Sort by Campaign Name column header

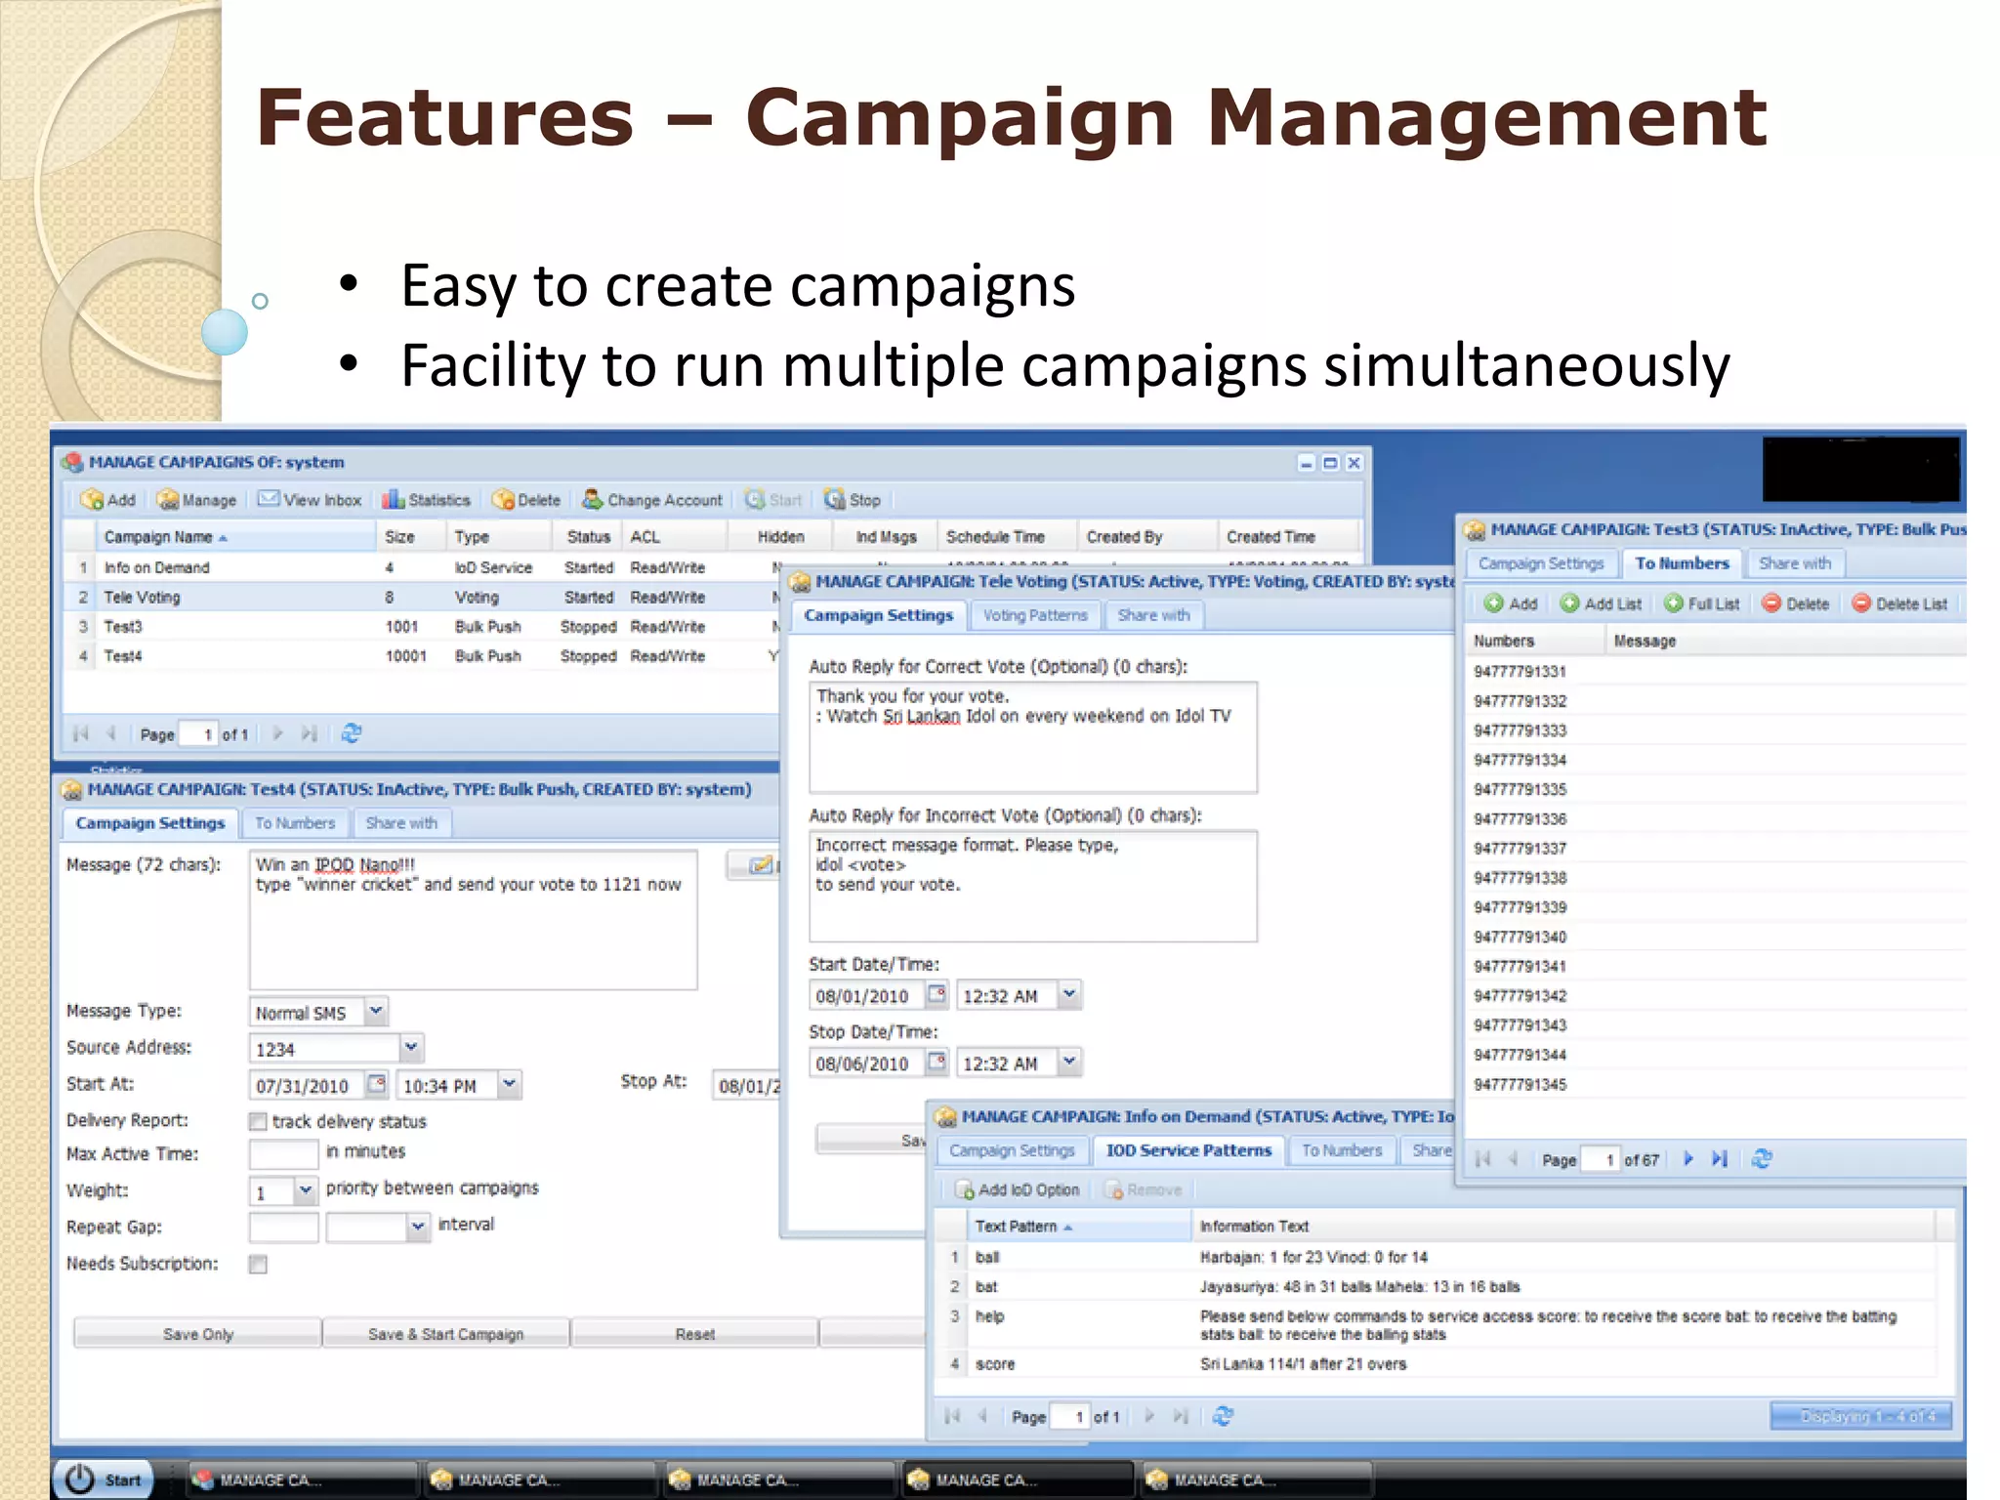[x=235, y=537]
